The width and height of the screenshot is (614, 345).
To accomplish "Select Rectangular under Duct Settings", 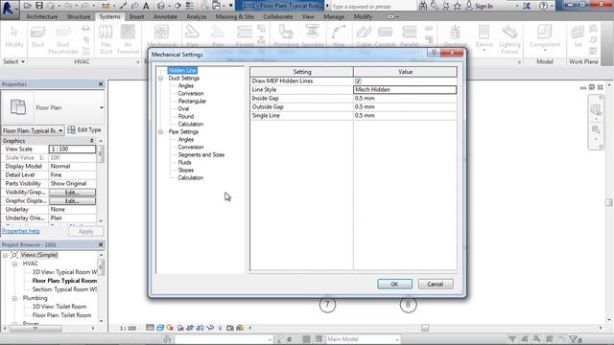I will [x=192, y=101].
